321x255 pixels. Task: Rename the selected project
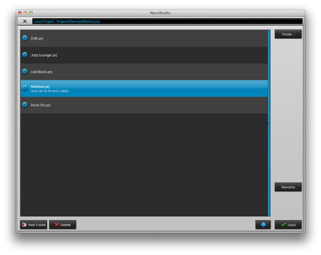click(288, 187)
